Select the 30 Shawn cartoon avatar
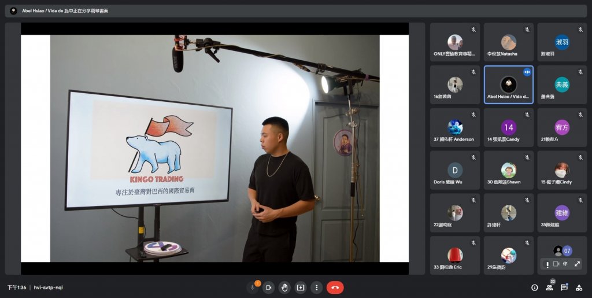The width and height of the screenshot is (592, 298). [x=509, y=170]
